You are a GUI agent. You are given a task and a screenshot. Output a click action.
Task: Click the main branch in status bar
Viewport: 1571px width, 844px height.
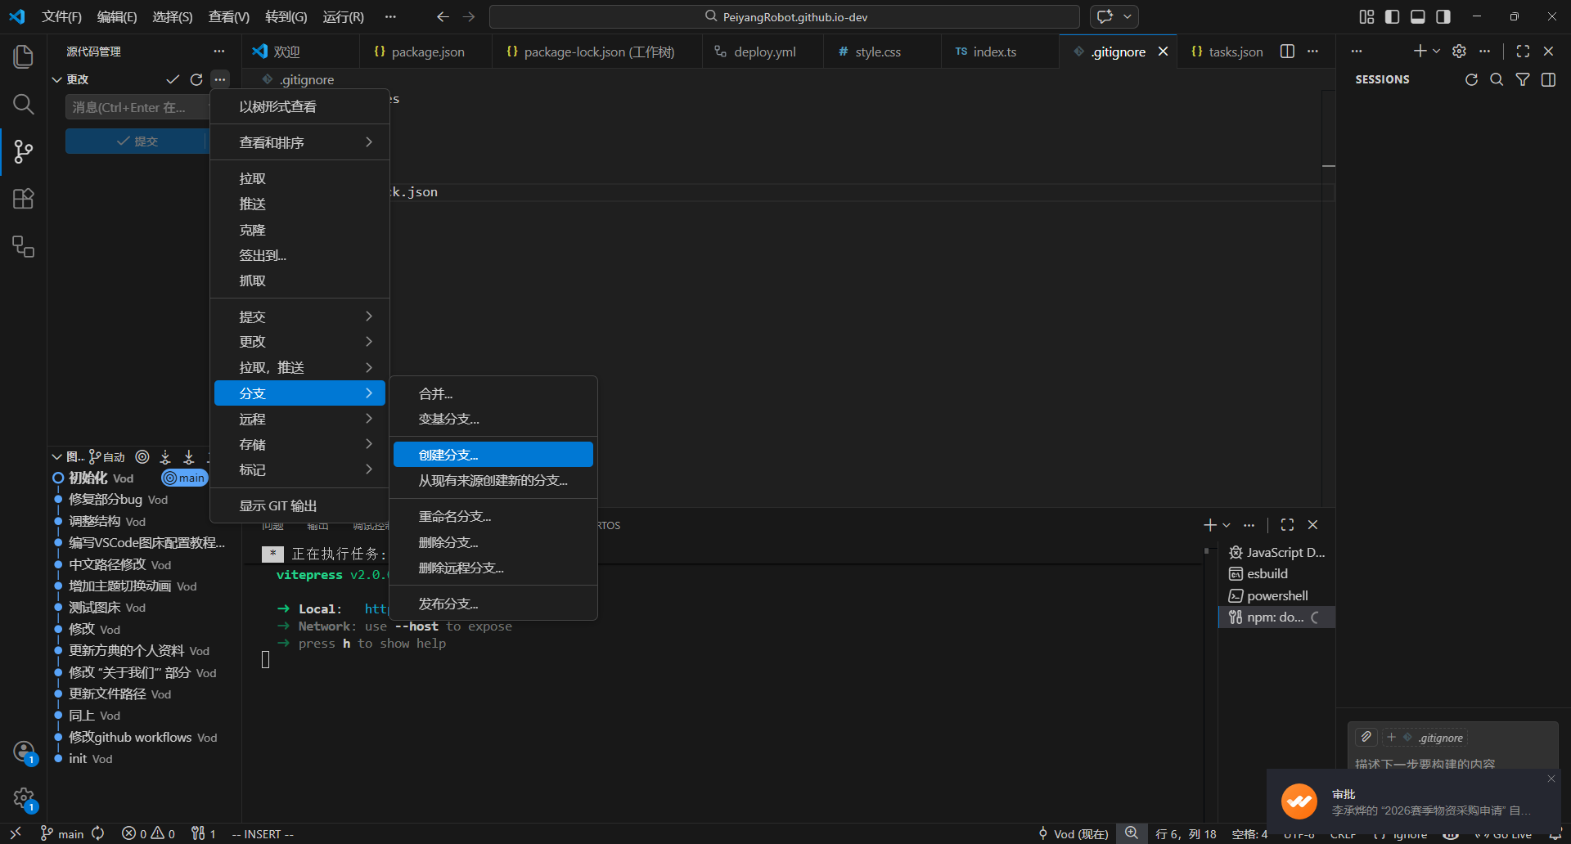coord(62,833)
